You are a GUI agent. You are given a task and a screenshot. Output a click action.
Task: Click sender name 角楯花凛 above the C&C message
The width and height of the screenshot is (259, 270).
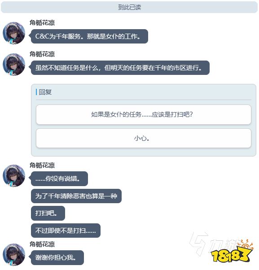(42, 22)
